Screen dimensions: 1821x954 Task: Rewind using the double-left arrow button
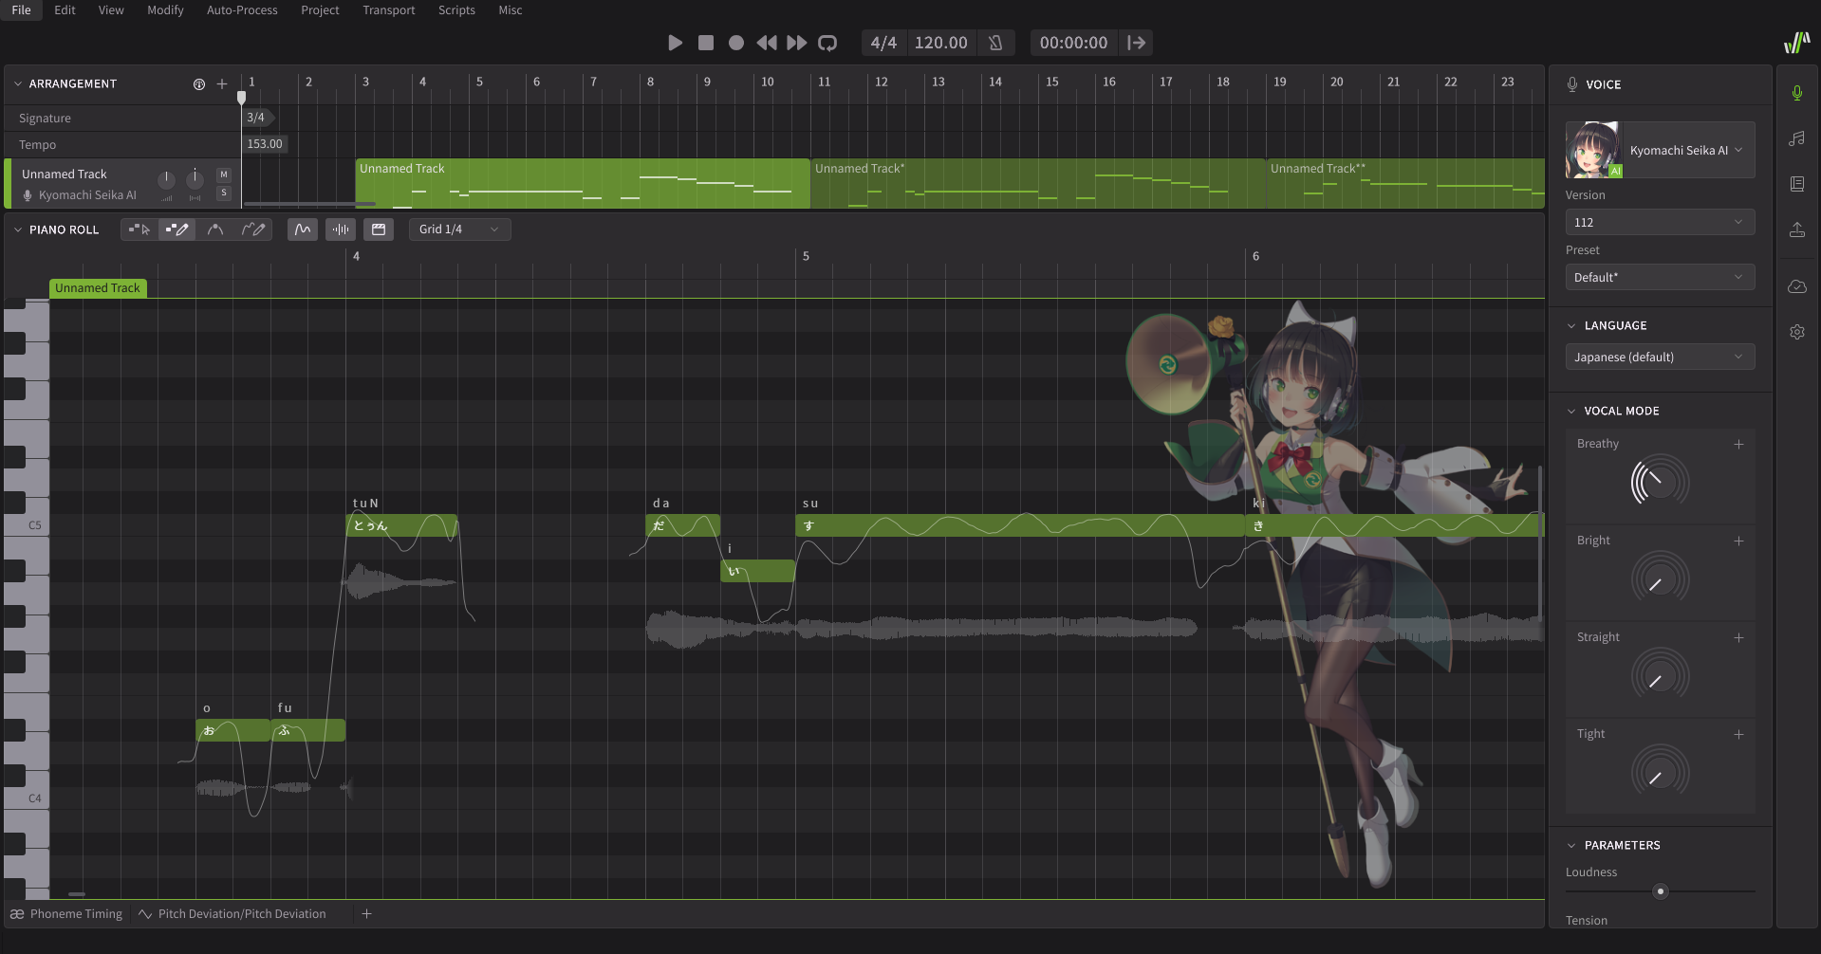click(767, 43)
